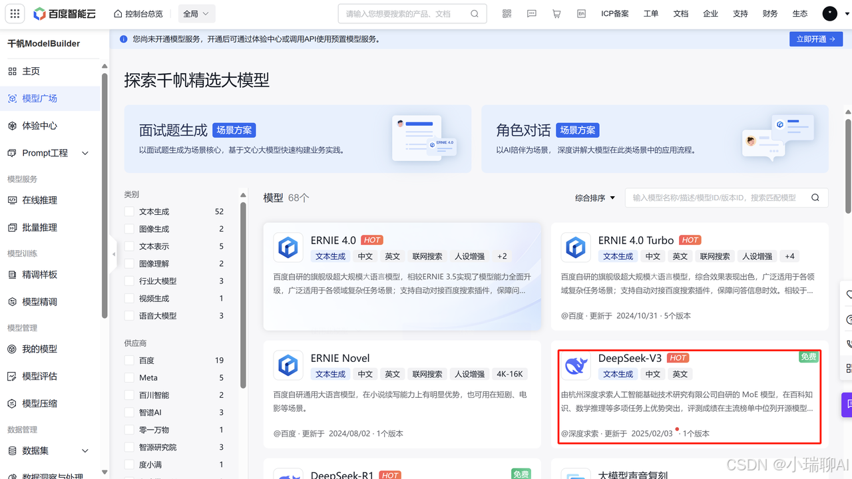
Task: Click the search magnifier in top bar
Action: pyautogui.click(x=475, y=13)
